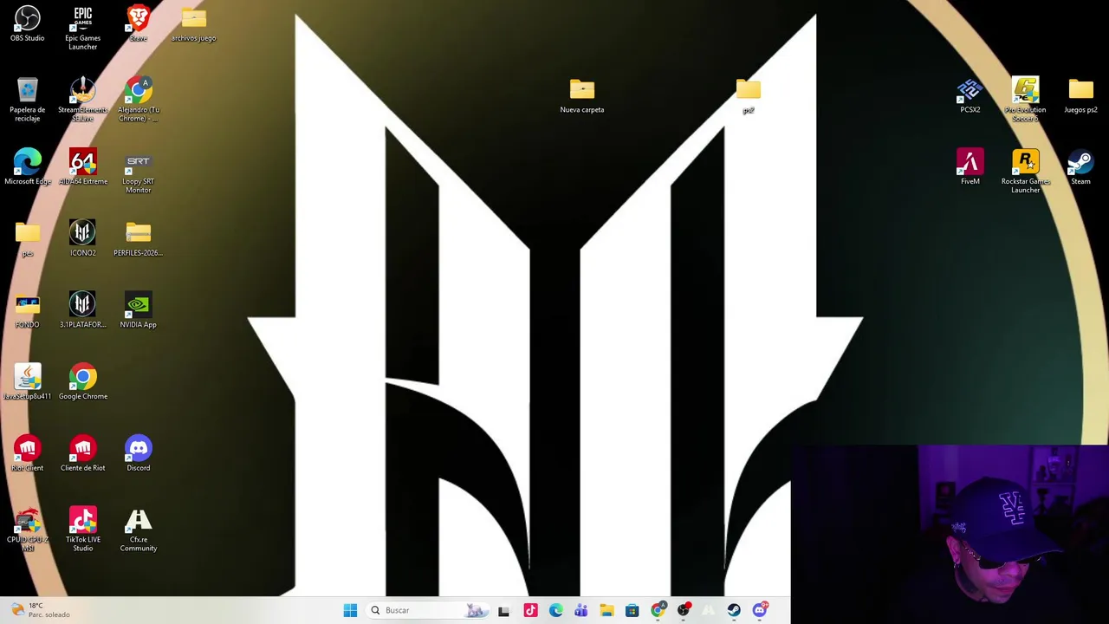Open Papelera de reciclaje on the desktop
This screenshot has width=1109, height=624.
tap(27, 100)
